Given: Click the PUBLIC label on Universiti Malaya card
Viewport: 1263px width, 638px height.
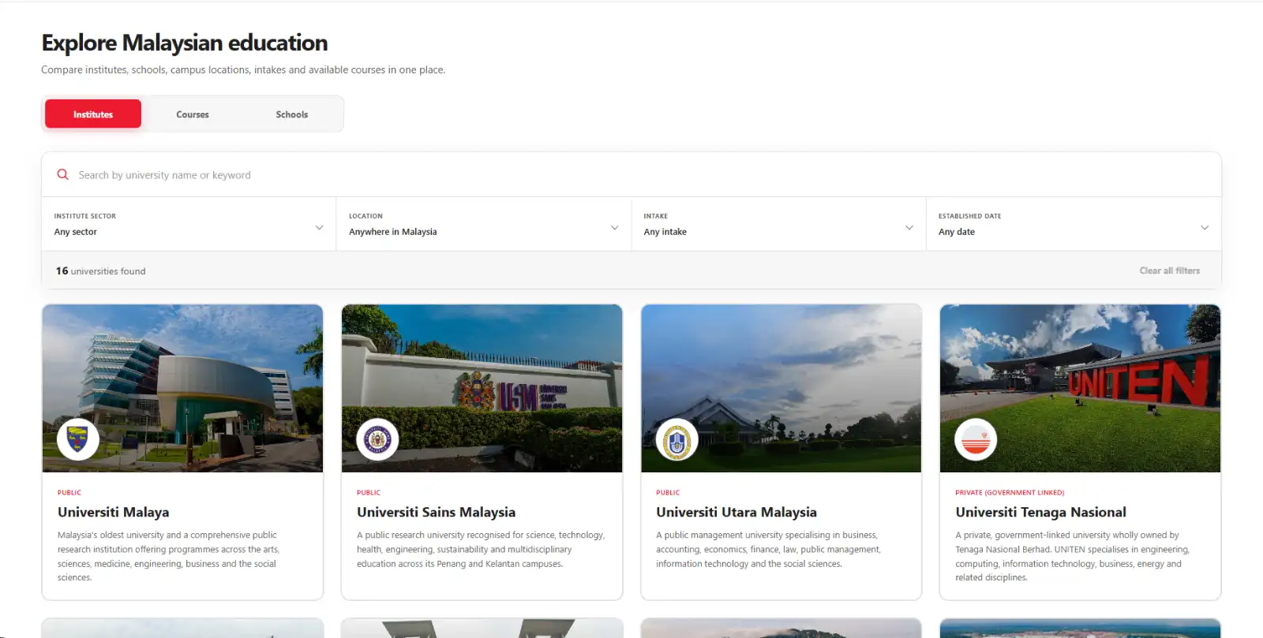Looking at the screenshot, I should 69,492.
